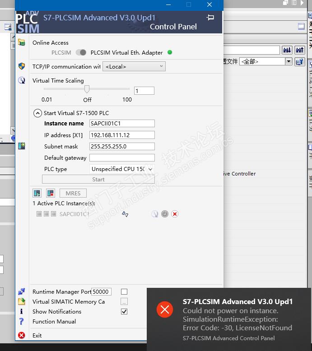Click the instance network status icon

[x=125, y=214]
